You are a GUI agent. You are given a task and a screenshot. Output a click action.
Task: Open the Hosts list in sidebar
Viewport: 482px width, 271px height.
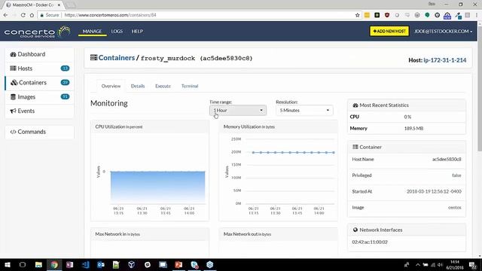tap(39, 69)
